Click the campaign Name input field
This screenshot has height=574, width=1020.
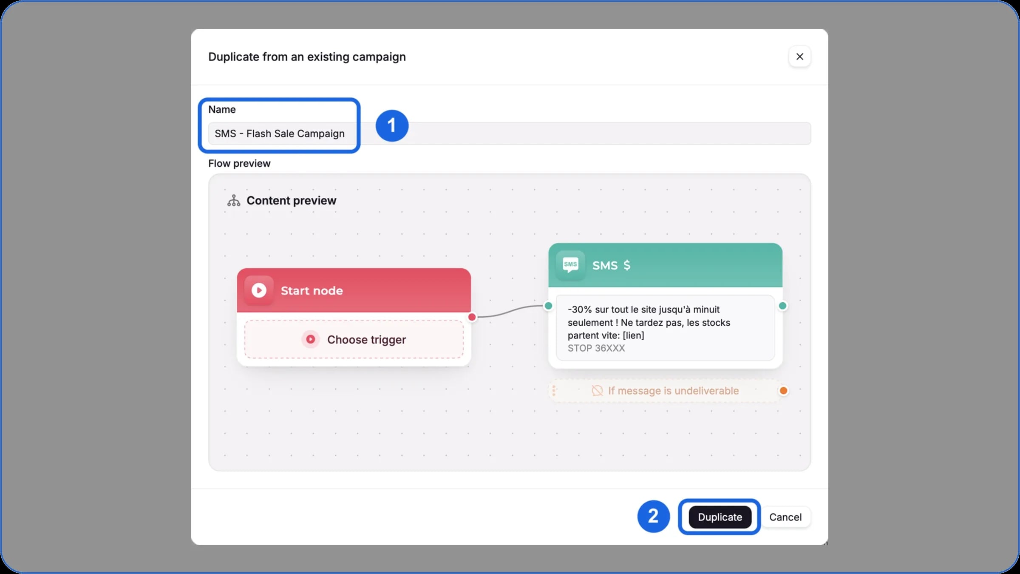(509, 134)
